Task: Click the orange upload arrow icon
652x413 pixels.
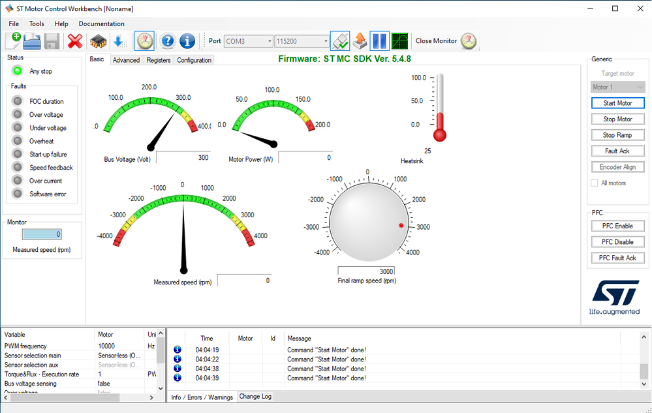Action: (360, 41)
